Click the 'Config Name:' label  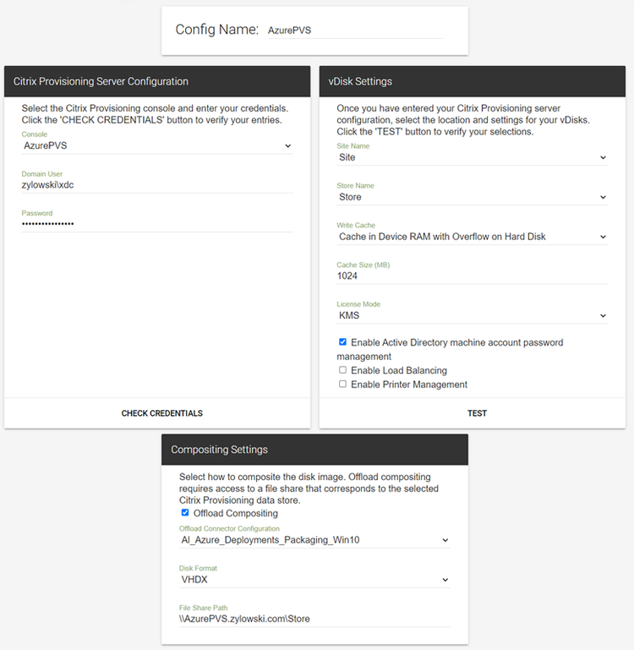point(217,30)
